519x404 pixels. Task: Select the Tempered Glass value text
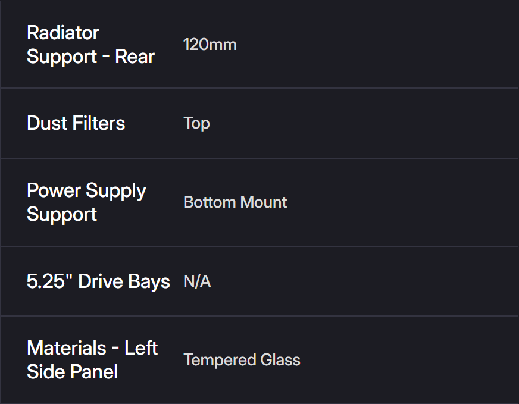click(242, 360)
